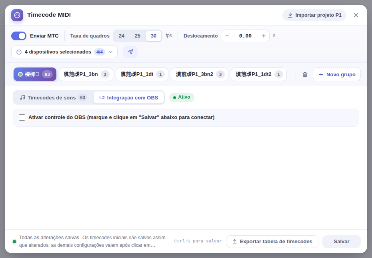This screenshot has width=372, height=258.
Task: Select the 30 fps frame rate
Action: 154,36
